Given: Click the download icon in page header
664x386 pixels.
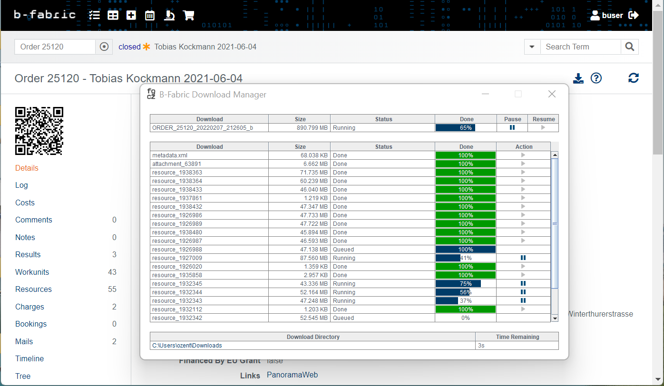Looking at the screenshot, I should coord(578,78).
